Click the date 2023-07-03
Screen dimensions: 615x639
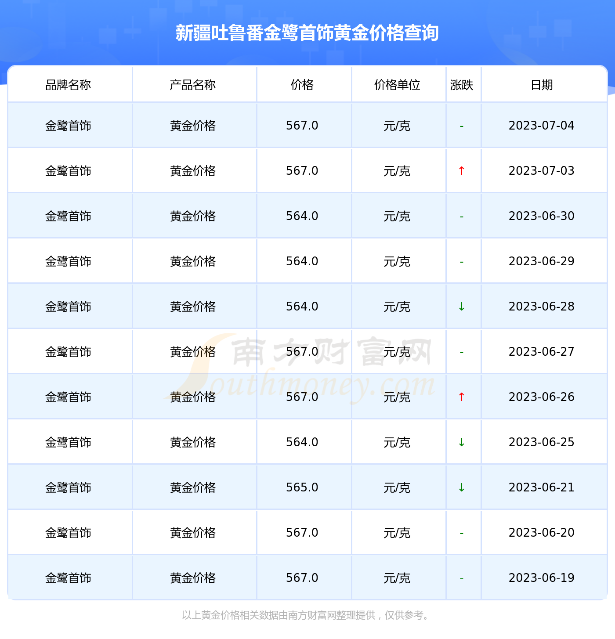coord(542,171)
